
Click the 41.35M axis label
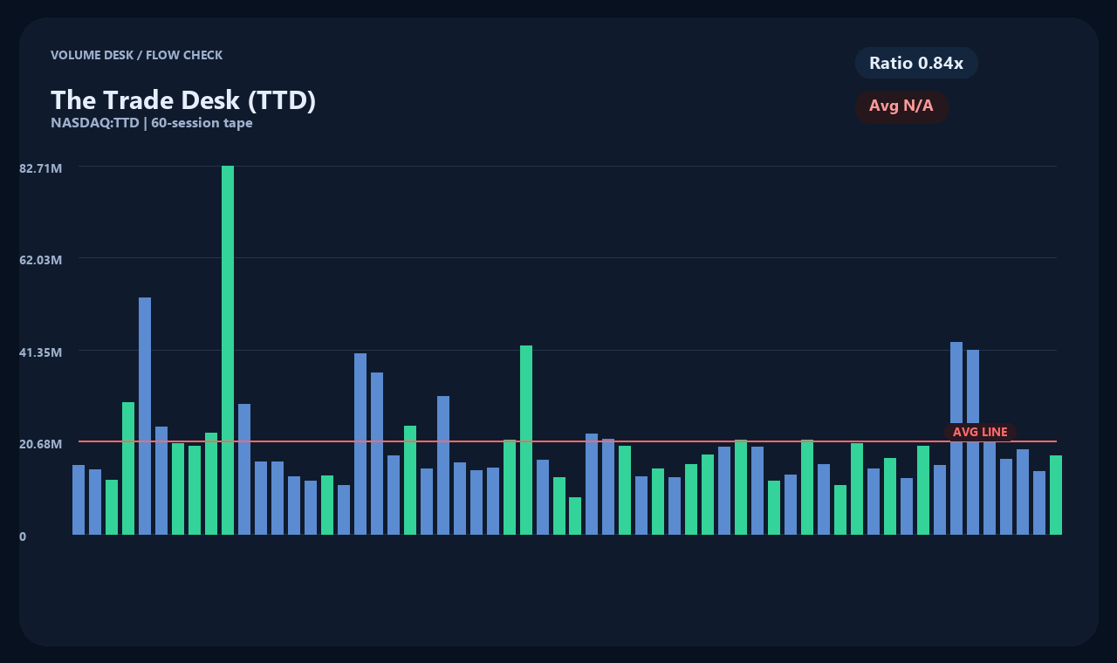pyautogui.click(x=41, y=352)
